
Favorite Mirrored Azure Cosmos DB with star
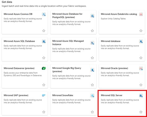(x=44, y=31)
